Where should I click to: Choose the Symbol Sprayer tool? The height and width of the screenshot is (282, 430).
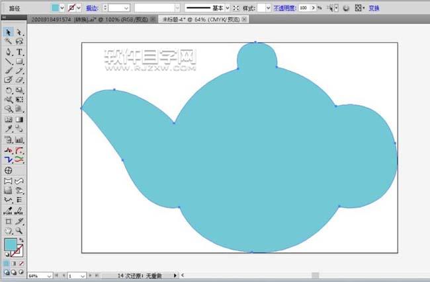tap(8, 140)
